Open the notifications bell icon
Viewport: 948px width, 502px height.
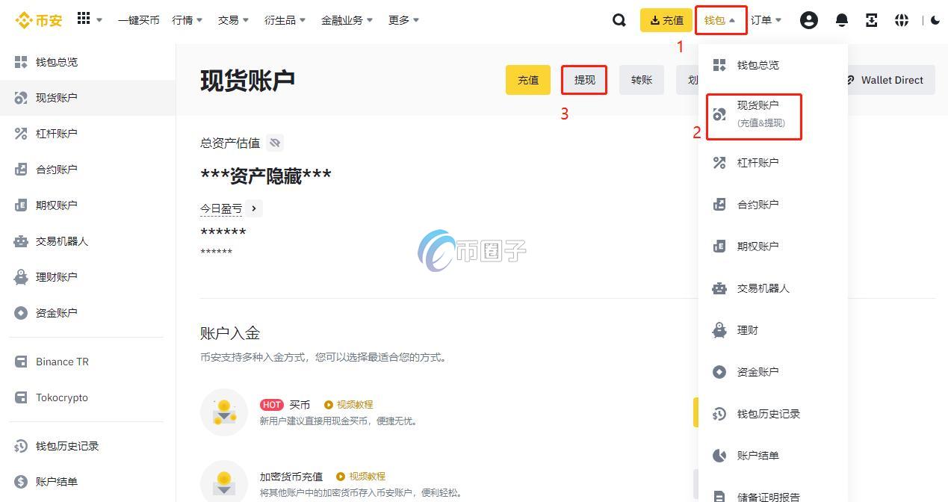point(841,20)
